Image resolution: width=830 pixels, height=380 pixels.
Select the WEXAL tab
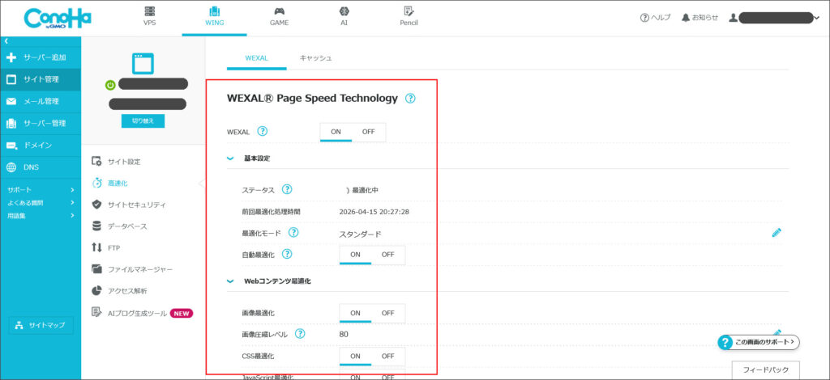coord(257,58)
